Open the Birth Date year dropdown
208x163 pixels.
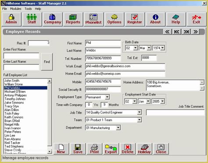pyautogui.click(x=163, y=48)
